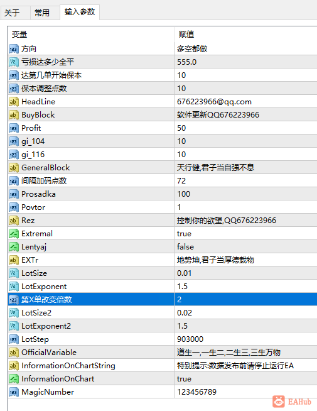Click the integer icon beside 达第几单开始保本
The image size is (317, 411).
tap(14, 75)
